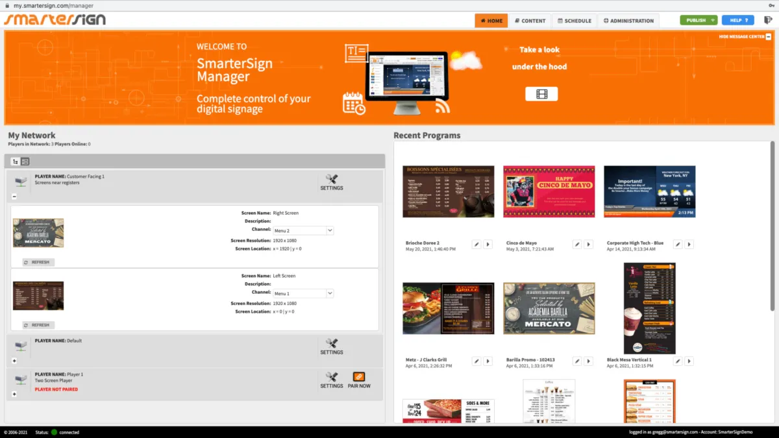Image resolution: width=779 pixels, height=438 pixels.
Task: Click the Customer Facing 1 player device icon
Action: point(21,181)
